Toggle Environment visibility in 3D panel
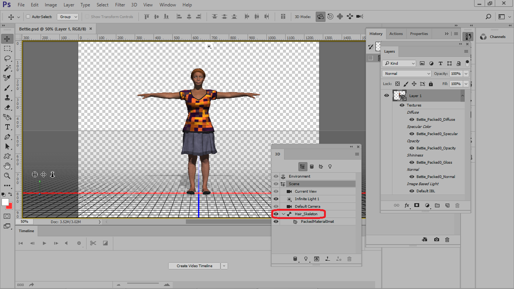 276,176
